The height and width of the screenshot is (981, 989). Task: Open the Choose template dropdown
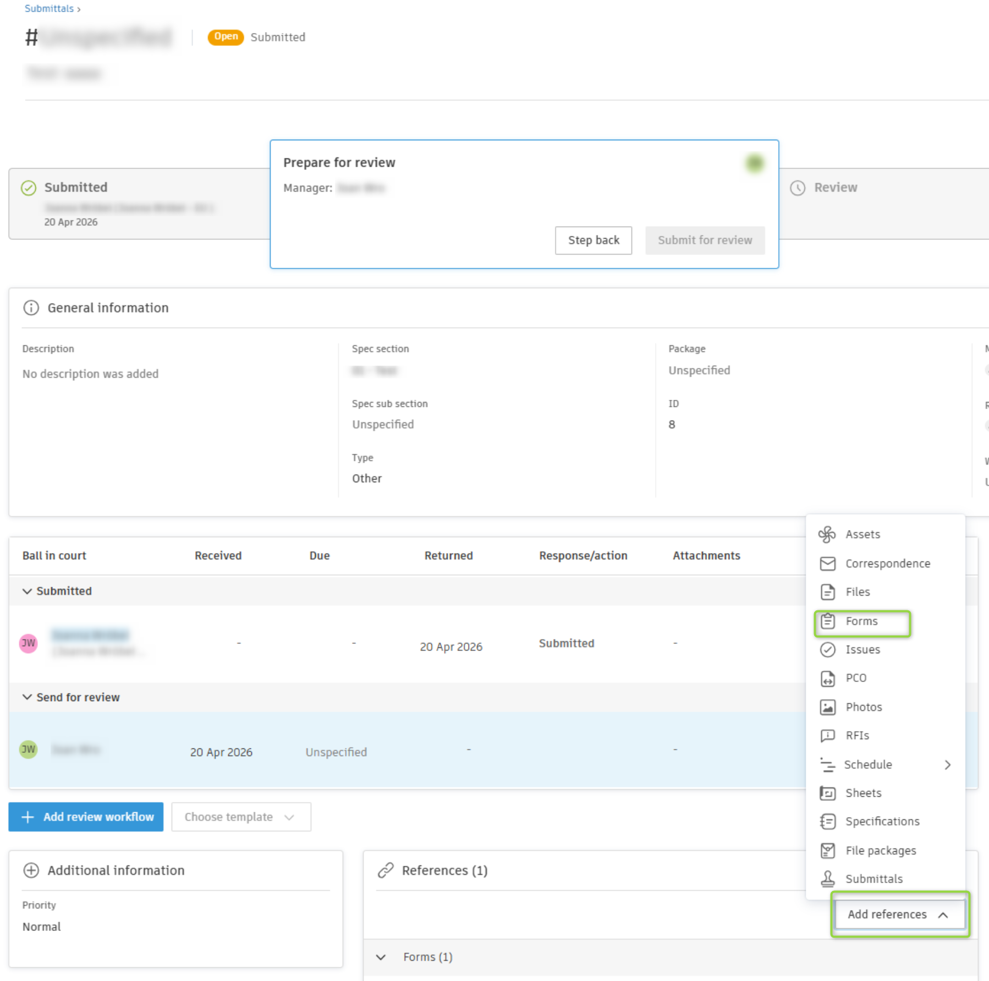(241, 817)
